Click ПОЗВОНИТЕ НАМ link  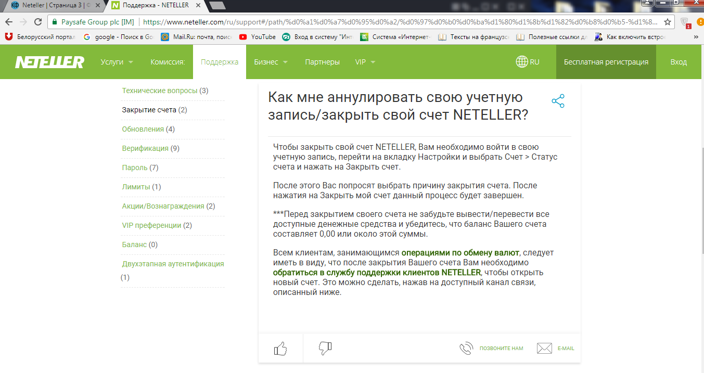pyautogui.click(x=502, y=349)
